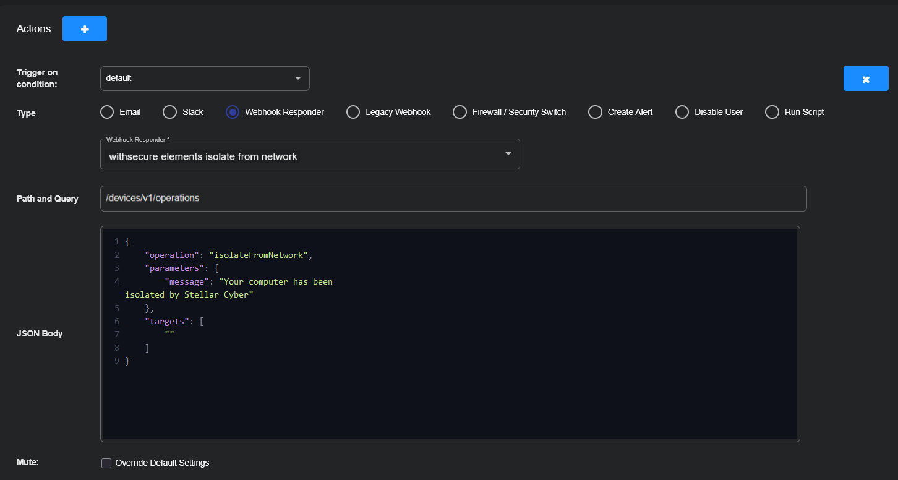This screenshot has width=898, height=480.
Task: Remove this action using the X button
Action: (x=866, y=79)
